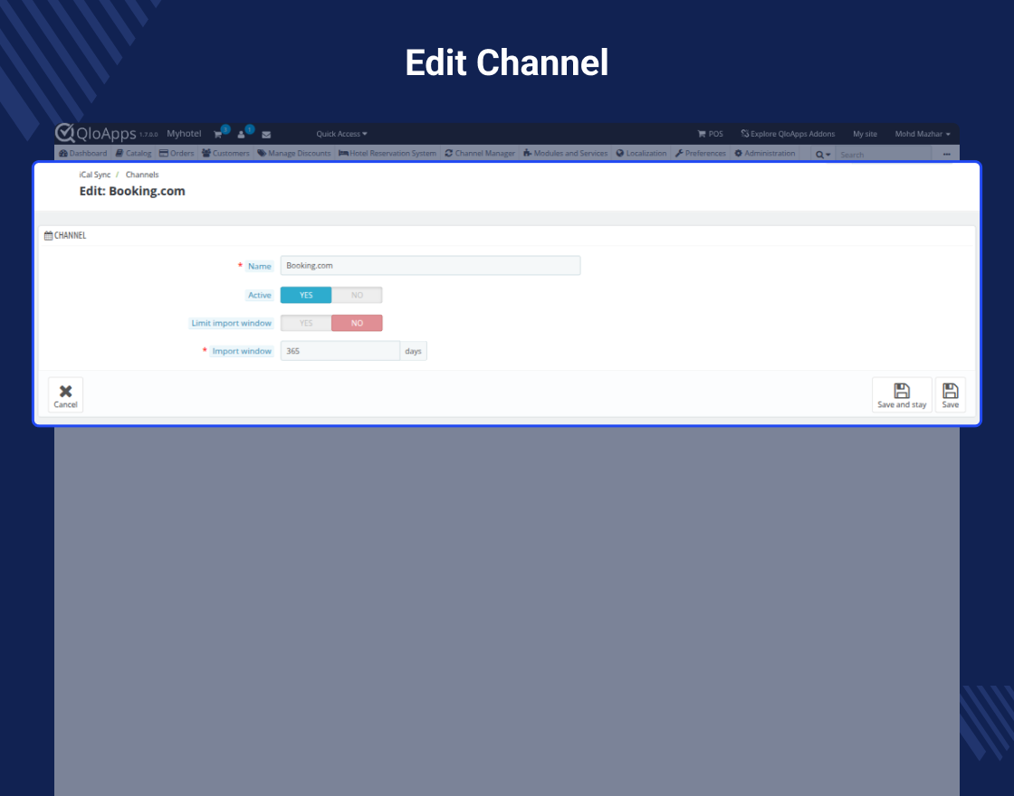Set Active to YES

306,295
